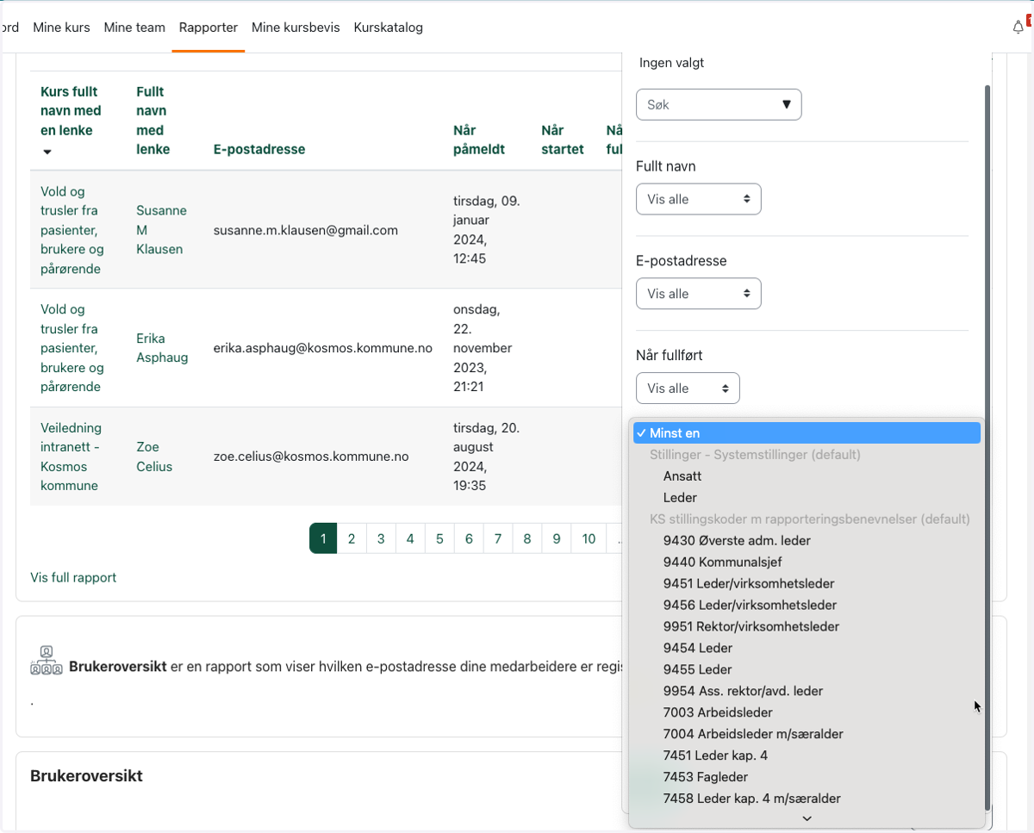Open the Søk combo box

tap(719, 104)
